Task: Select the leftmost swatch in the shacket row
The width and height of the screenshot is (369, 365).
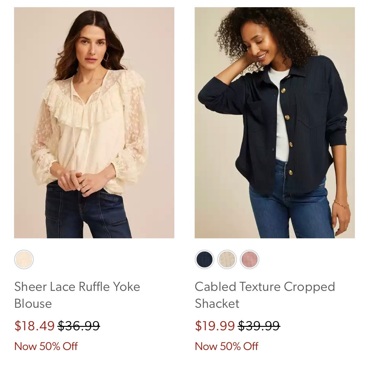Action: click(x=204, y=259)
